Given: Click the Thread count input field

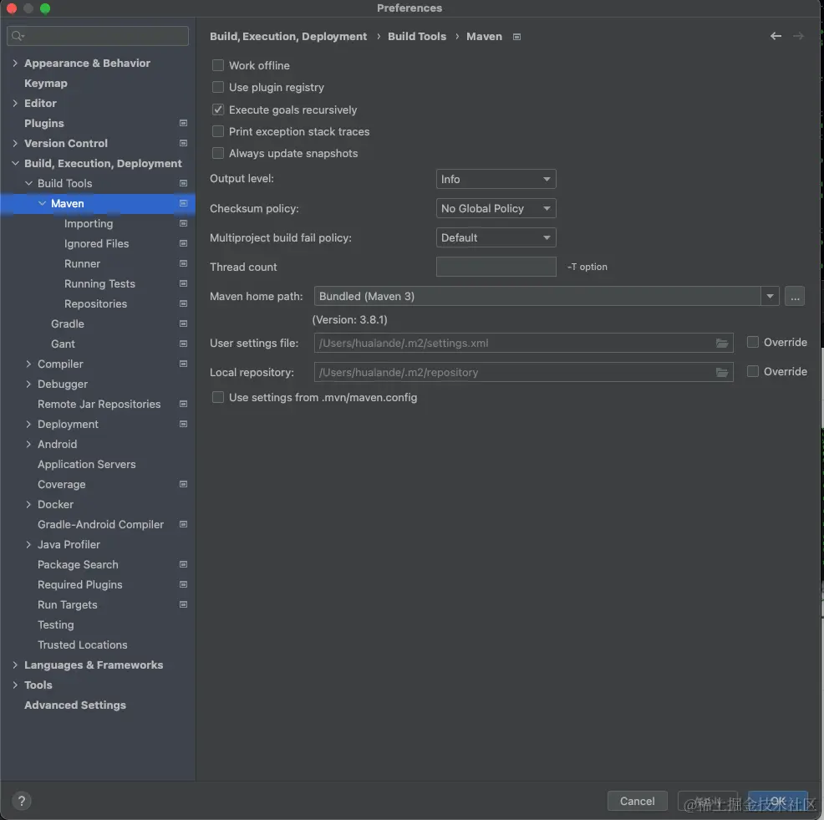Looking at the screenshot, I should pyautogui.click(x=496, y=267).
